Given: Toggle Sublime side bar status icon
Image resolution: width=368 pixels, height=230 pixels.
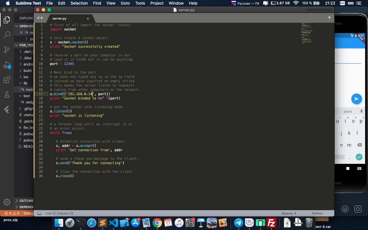Looking at the screenshot, I should (39, 213).
